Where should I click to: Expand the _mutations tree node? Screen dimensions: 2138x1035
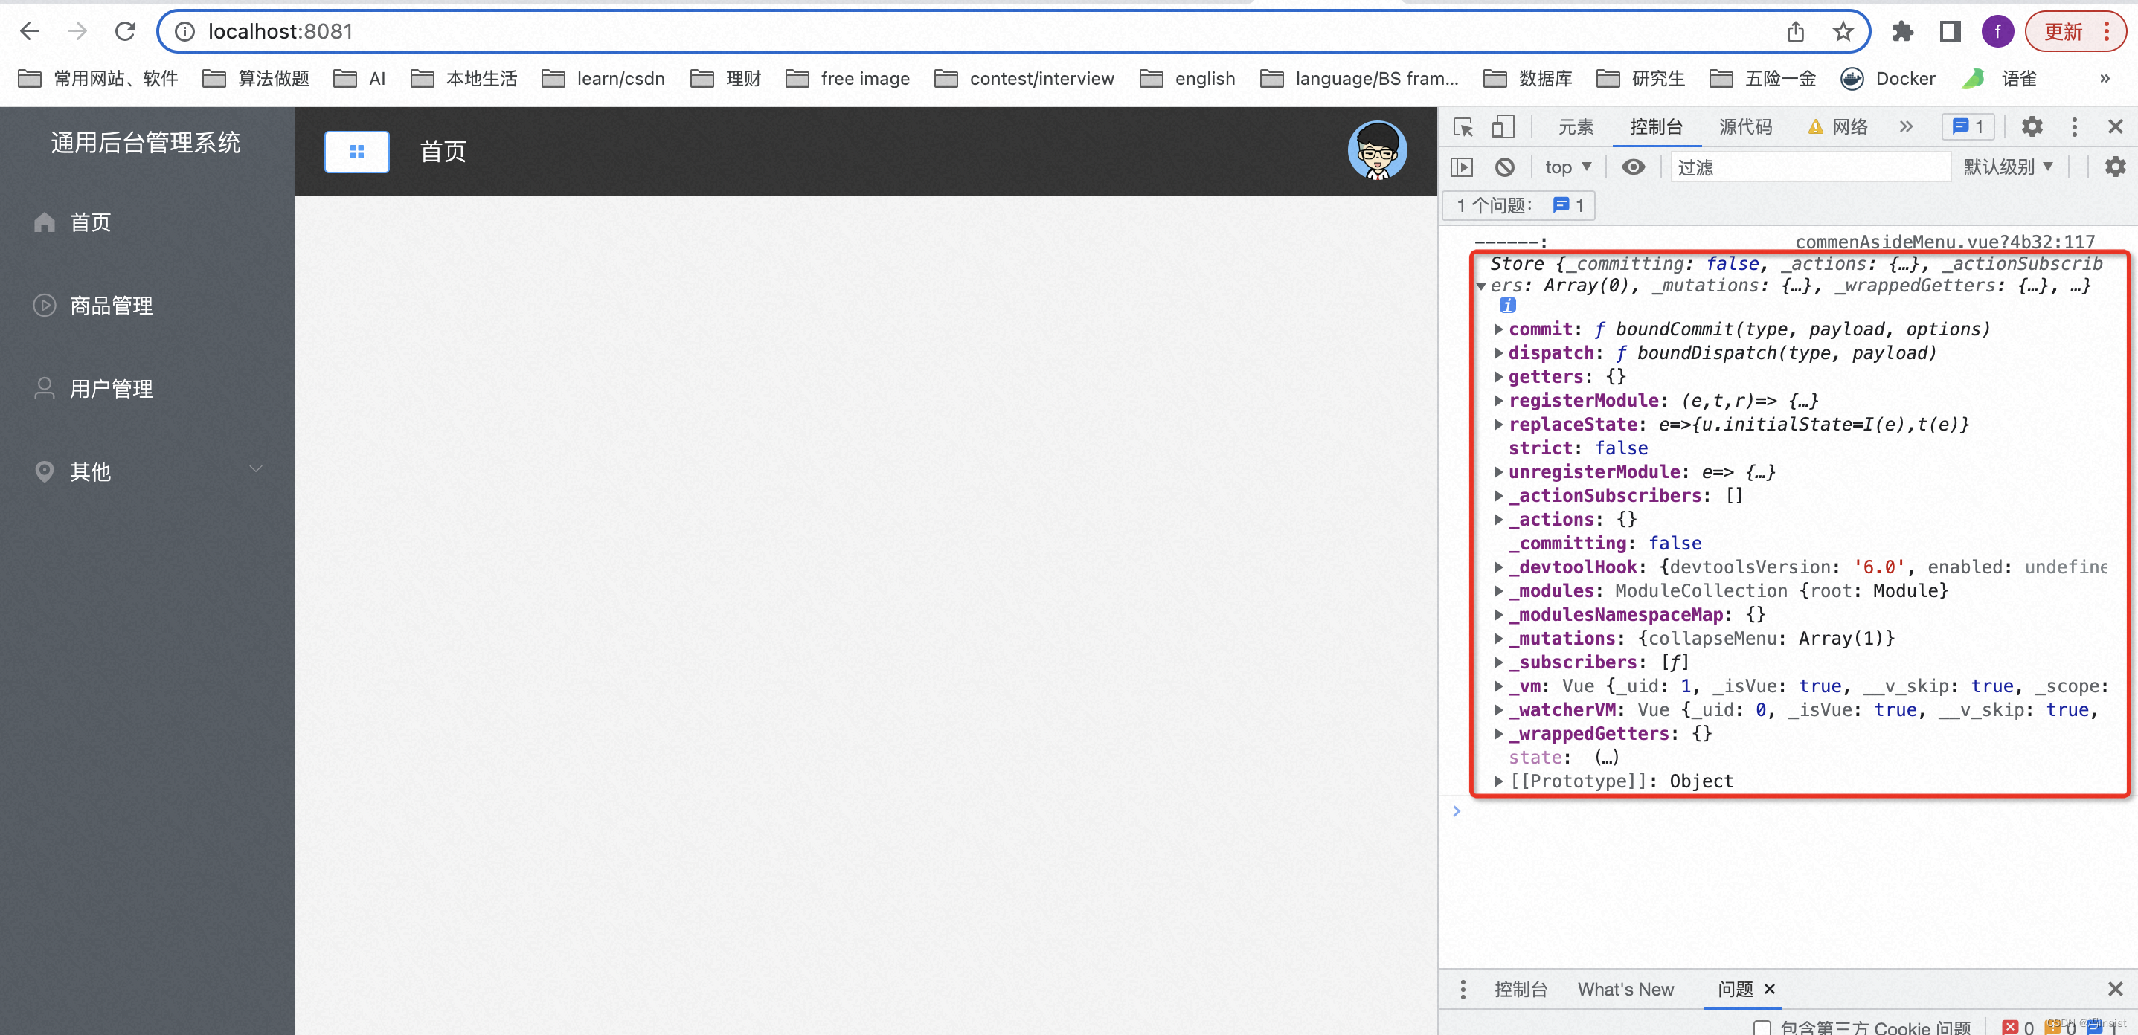[1496, 638]
